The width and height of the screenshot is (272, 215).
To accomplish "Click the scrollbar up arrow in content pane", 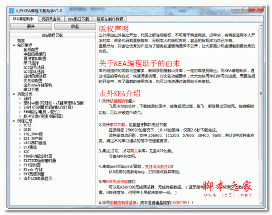I will coord(260,26).
